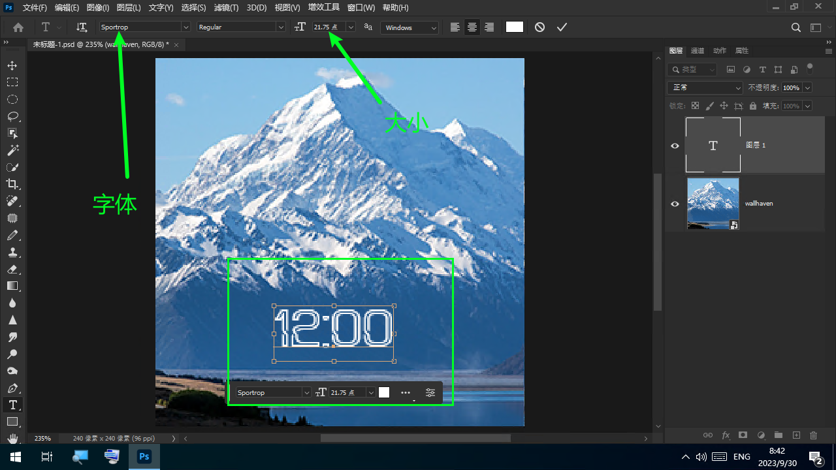Select the Move tool

click(12, 65)
